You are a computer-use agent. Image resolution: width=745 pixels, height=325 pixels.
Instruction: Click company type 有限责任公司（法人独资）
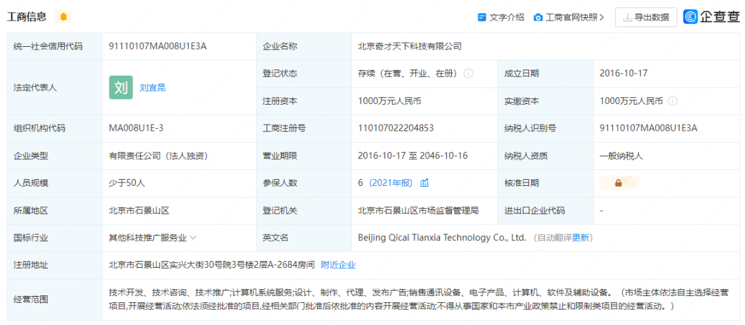click(x=158, y=155)
